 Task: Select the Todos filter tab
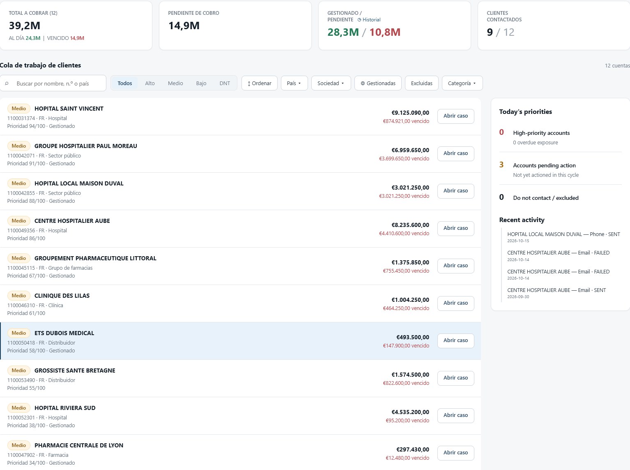[125, 83]
